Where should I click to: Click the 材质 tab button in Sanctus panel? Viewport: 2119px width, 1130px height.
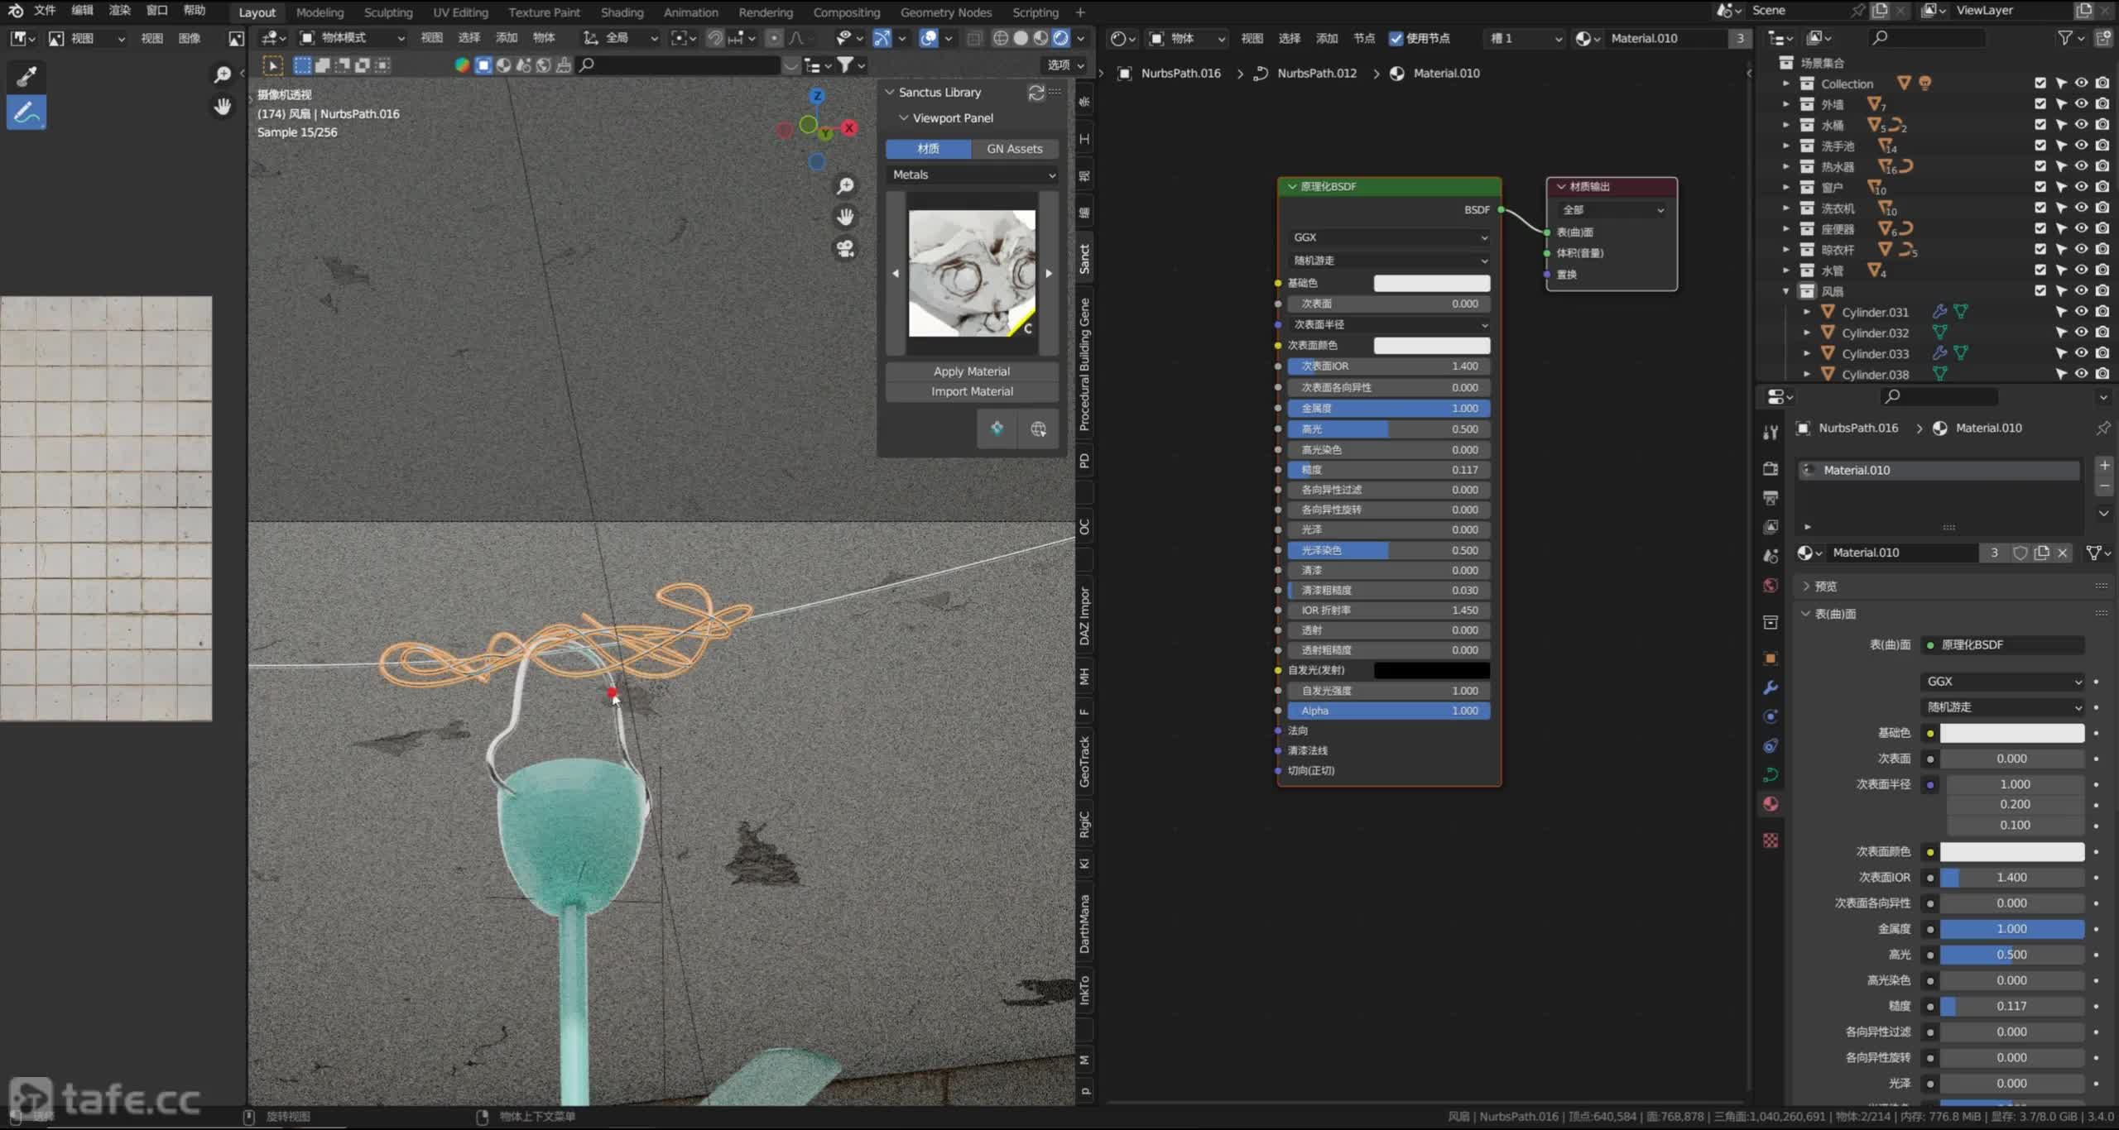click(x=928, y=149)
